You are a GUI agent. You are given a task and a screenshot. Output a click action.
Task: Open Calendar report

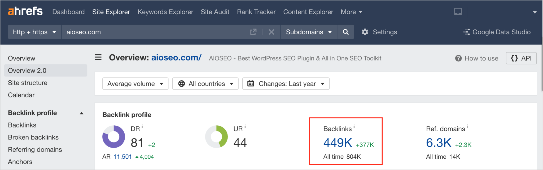[x=21, y=95]
